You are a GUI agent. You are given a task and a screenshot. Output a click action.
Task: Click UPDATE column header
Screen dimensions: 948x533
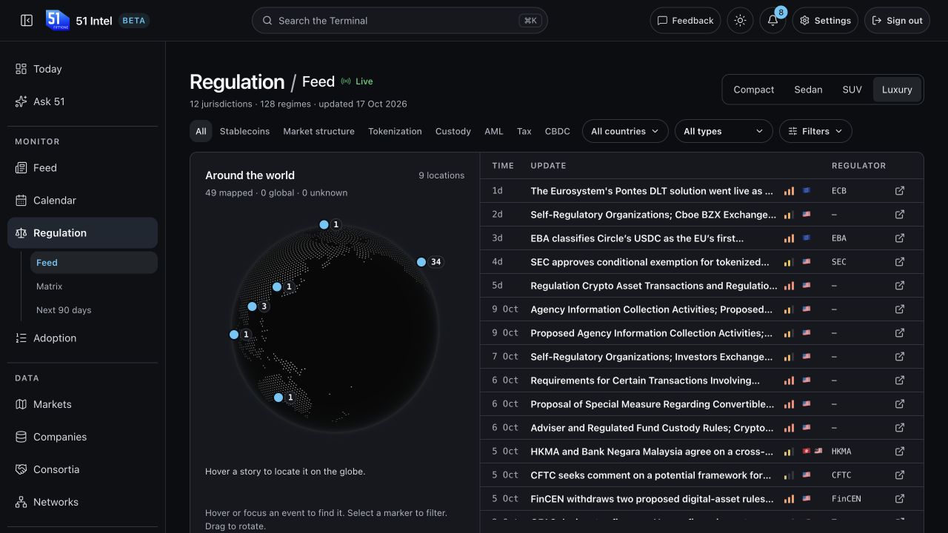548,166
